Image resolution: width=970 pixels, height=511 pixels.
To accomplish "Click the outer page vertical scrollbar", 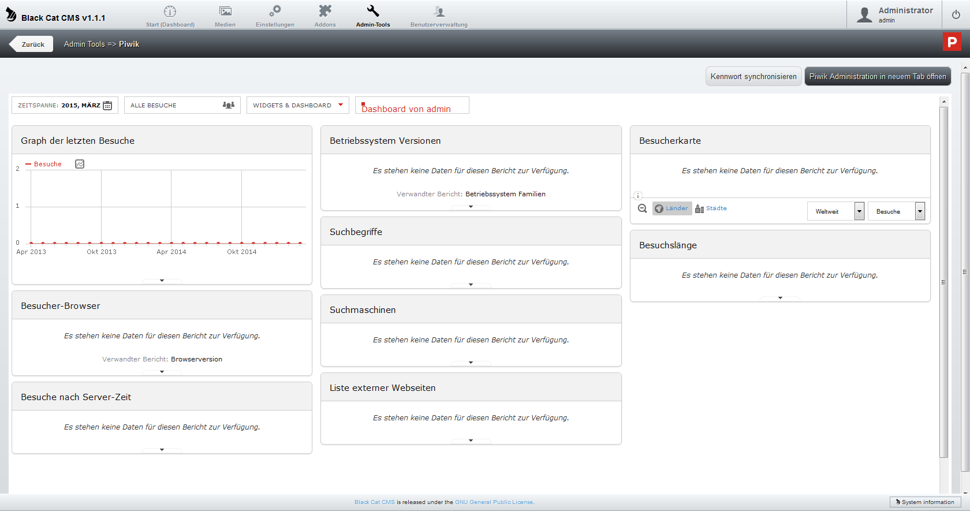I will [965, 271].
